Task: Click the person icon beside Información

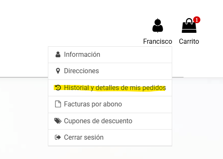Action: pos(58,54)
